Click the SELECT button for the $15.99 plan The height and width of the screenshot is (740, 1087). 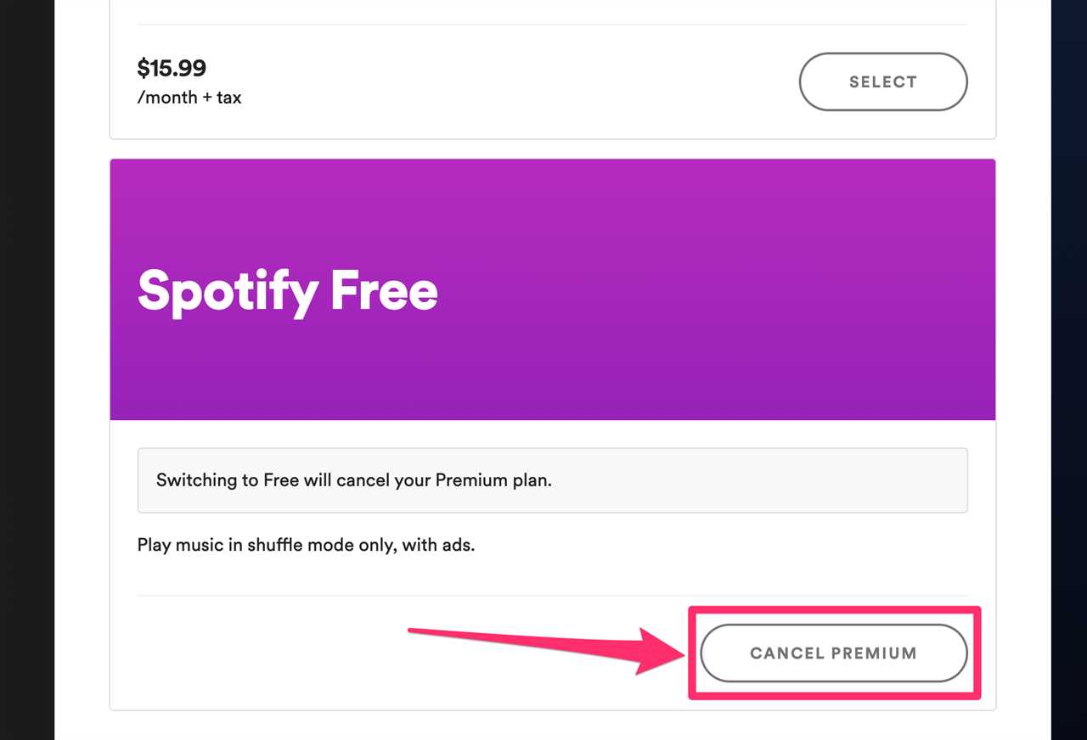882,81
